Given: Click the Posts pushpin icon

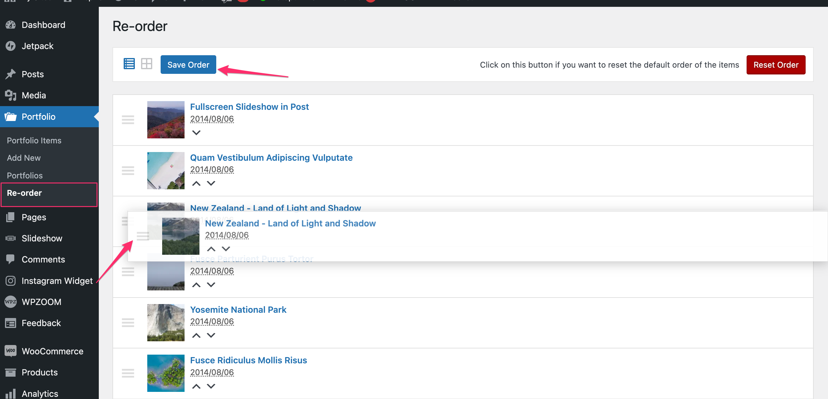Looking at the screenshot, I should point(11,74).
